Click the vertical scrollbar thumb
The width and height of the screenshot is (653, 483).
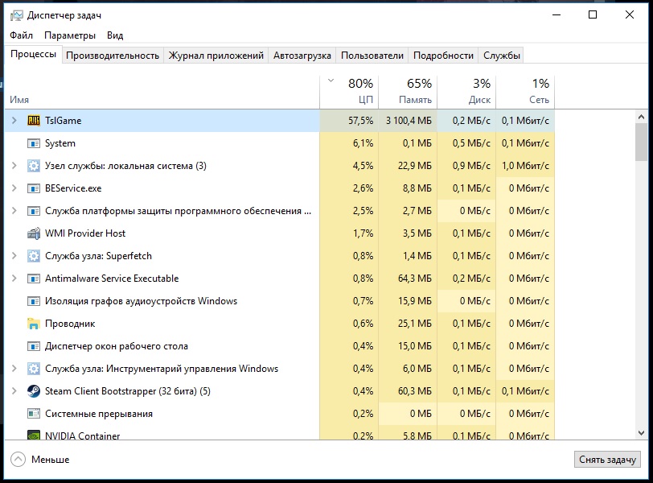[641, 143]
